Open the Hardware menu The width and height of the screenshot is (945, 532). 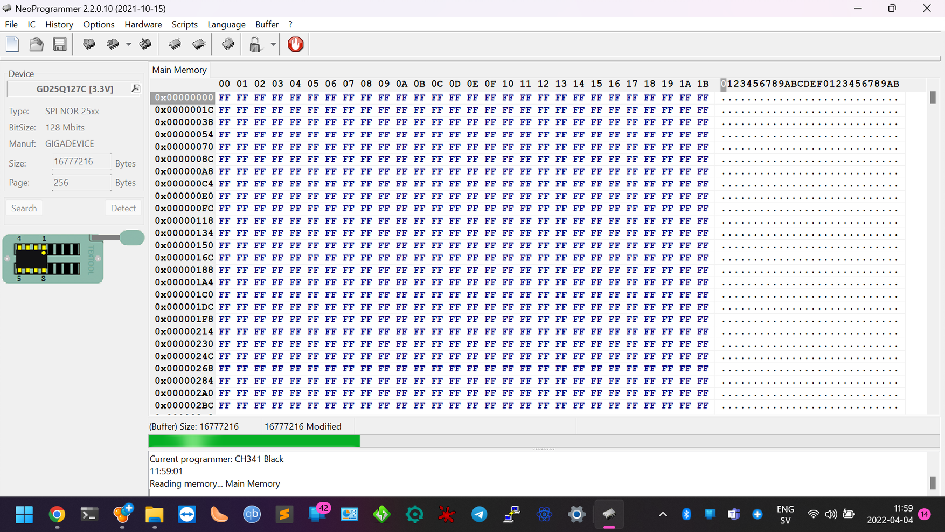[143, 25]
